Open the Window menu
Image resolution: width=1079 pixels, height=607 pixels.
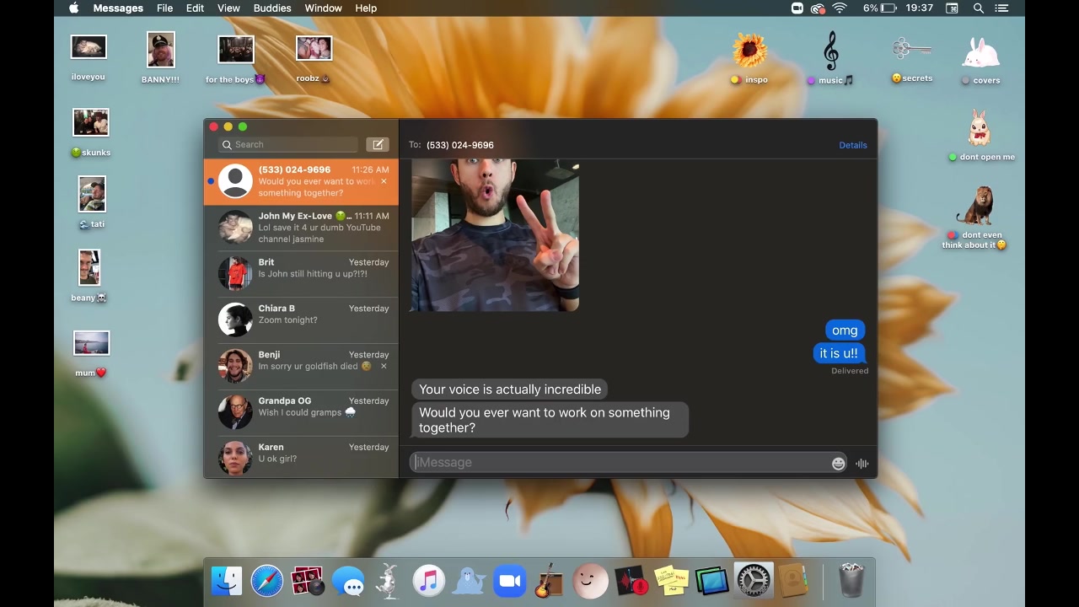pos(323,8)
